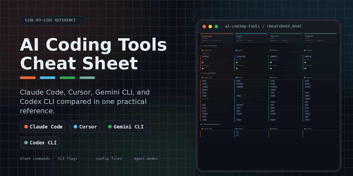Open the Gemini CLI Google summary card
353x176 pixels.
pos(286,38)
